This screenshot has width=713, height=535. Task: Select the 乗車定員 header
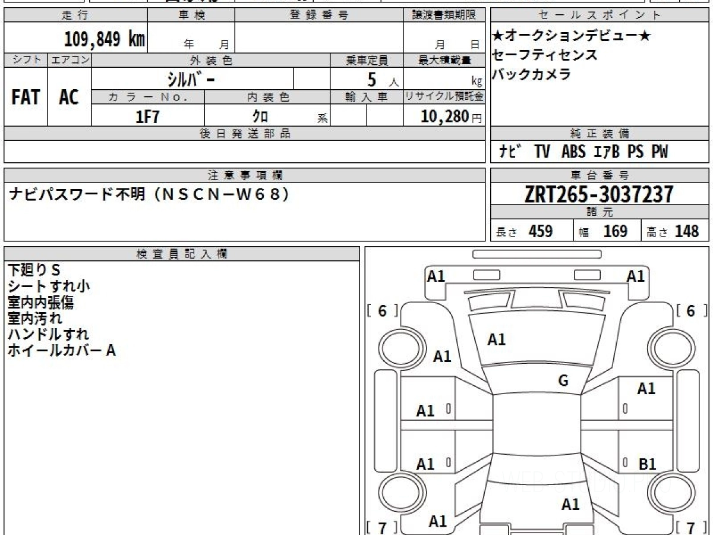(x=367, y=60)
